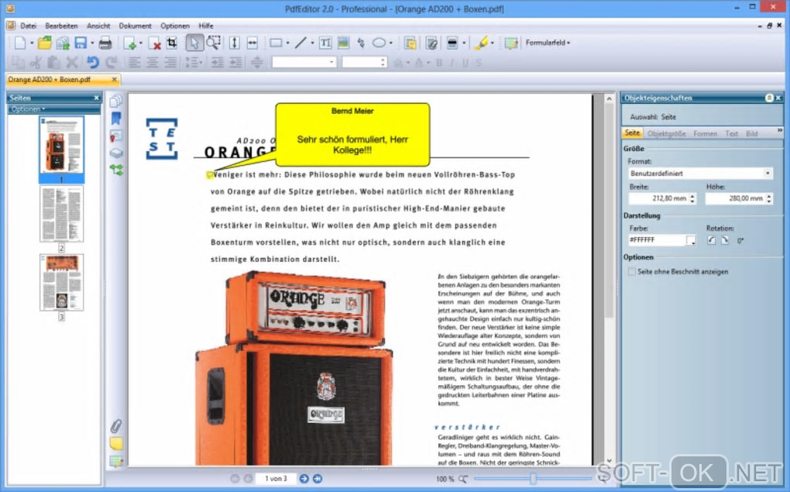Viewport: 790px width, 492px height.
Task: Select the link tool icon
Action: click(x=361, y=43)
